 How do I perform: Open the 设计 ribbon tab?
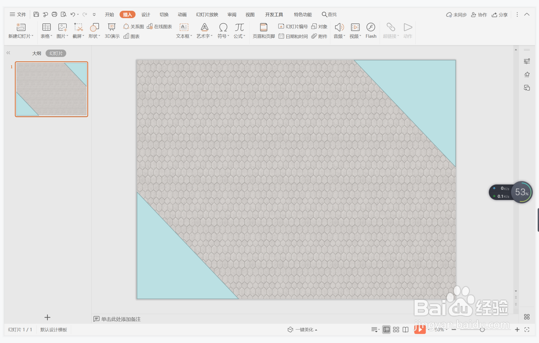click(x=146, y=15)
